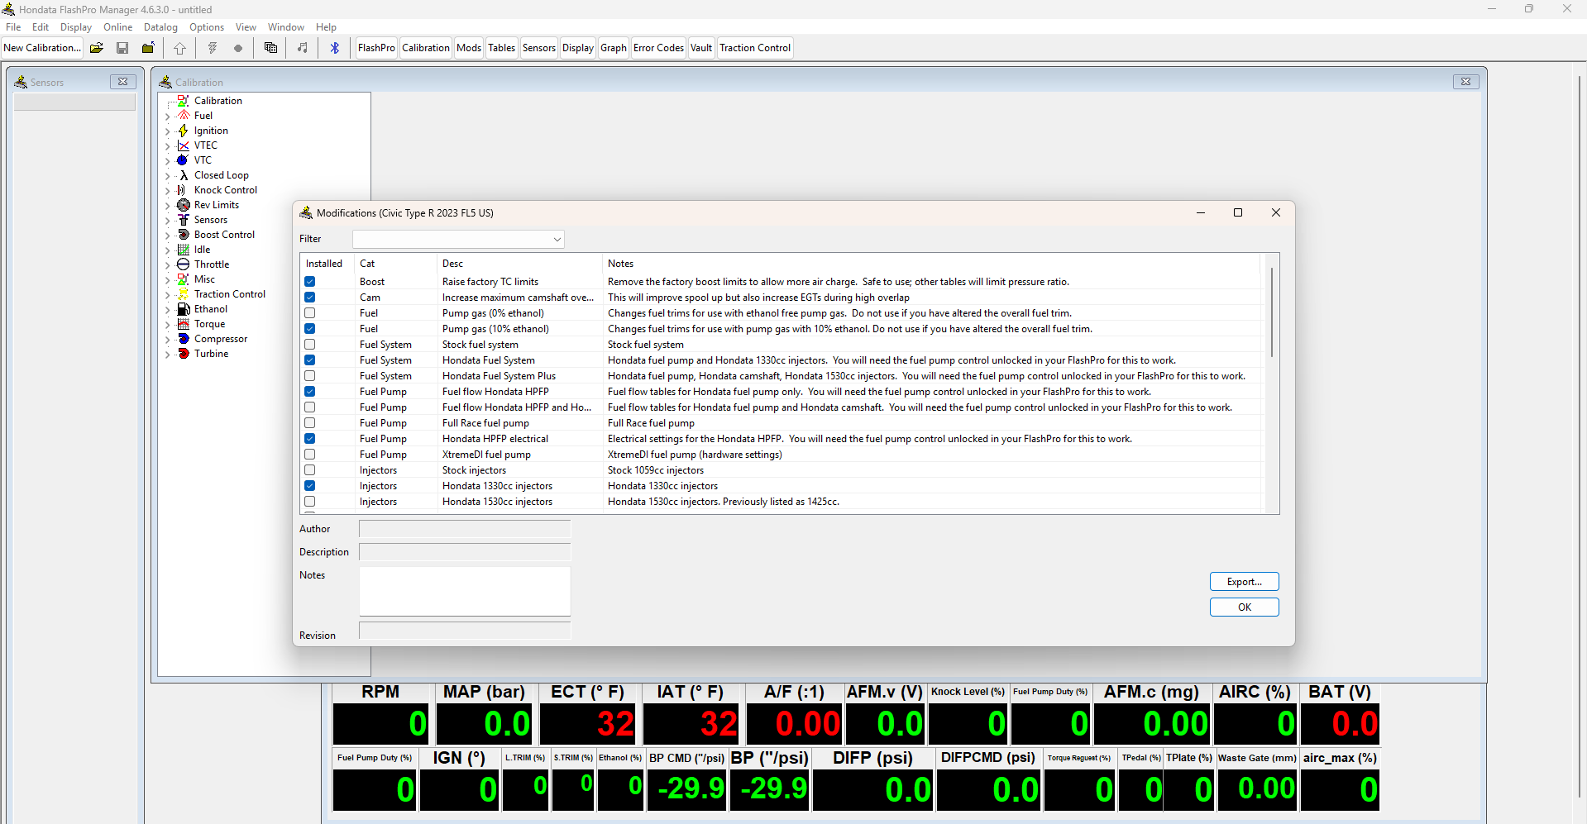Select VTC icon in calibration tree
1587x824 pixels.
184,160
